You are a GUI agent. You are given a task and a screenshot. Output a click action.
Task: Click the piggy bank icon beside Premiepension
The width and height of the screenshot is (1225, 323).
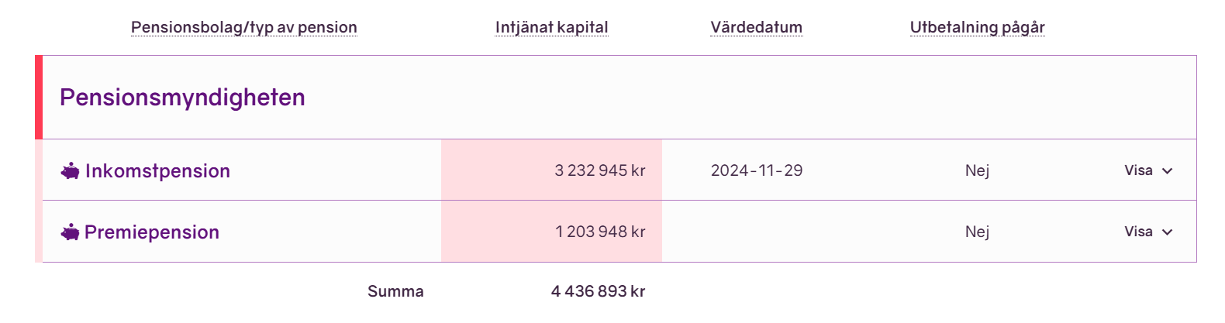(70, 232)
